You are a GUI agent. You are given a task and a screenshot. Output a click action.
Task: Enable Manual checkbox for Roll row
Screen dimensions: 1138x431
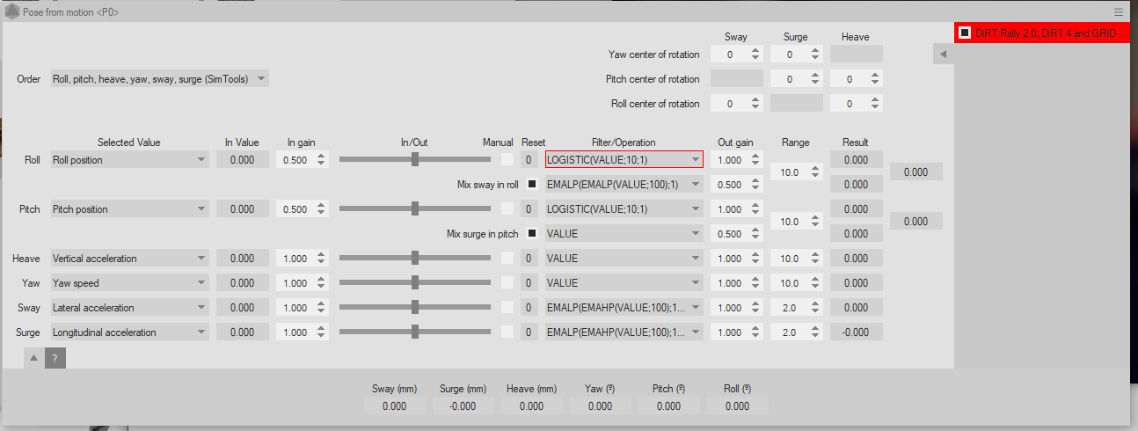pos(507,160)
